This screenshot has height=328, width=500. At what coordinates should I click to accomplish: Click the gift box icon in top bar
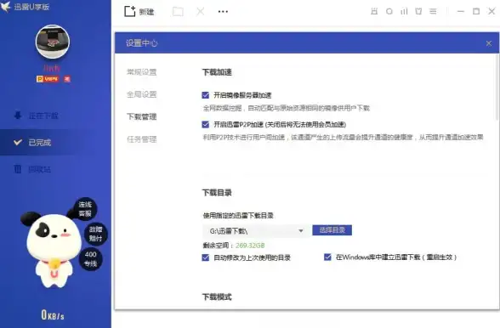tap(374, 12)
